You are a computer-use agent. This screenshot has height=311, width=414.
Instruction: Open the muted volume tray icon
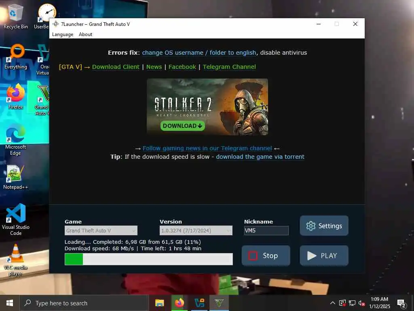[x=361, y=303]
